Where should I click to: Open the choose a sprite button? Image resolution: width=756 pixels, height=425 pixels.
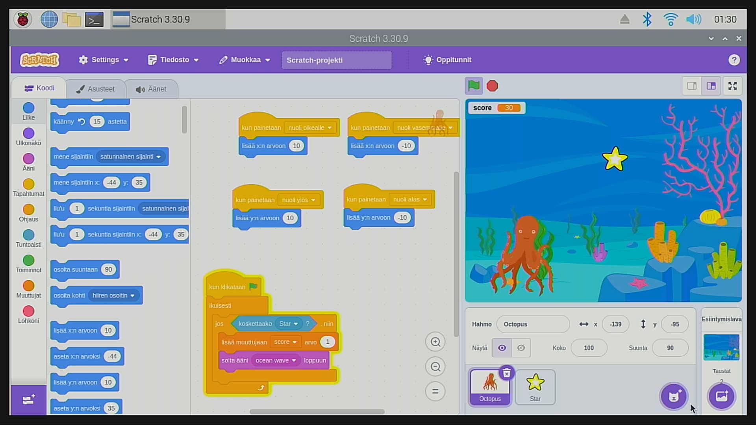674,396
